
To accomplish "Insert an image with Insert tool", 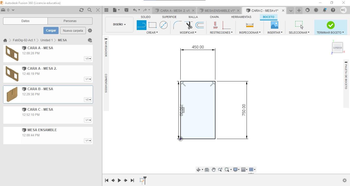I will click(x=274, y=25).
